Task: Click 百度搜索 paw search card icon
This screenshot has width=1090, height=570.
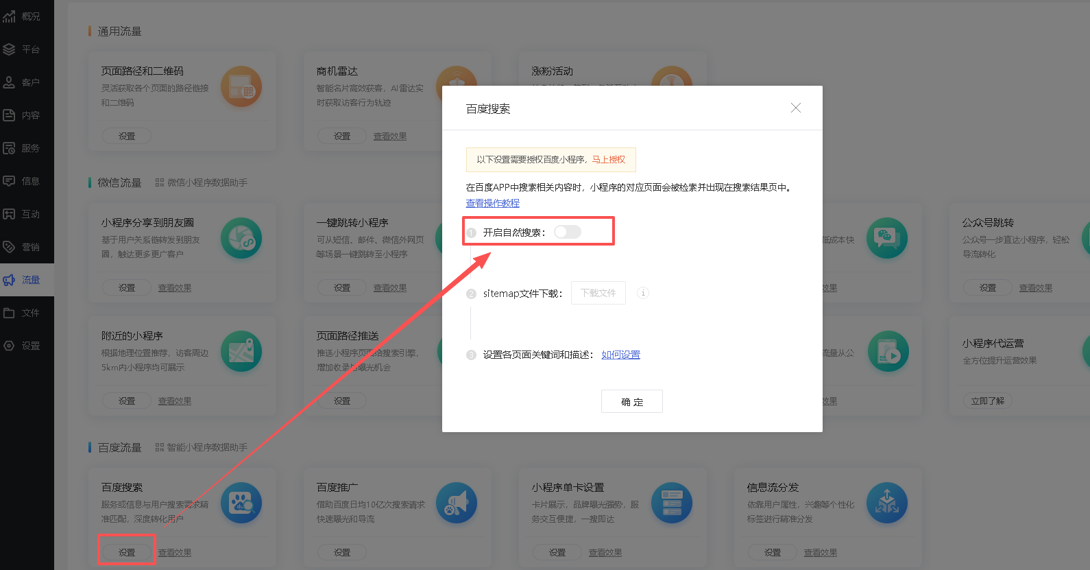Action: (x=241, y=503)
